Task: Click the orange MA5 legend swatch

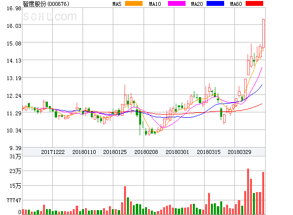Action: [134, 3]
